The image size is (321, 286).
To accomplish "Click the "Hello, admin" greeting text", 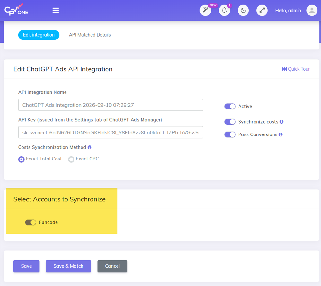I will (288, 11).
